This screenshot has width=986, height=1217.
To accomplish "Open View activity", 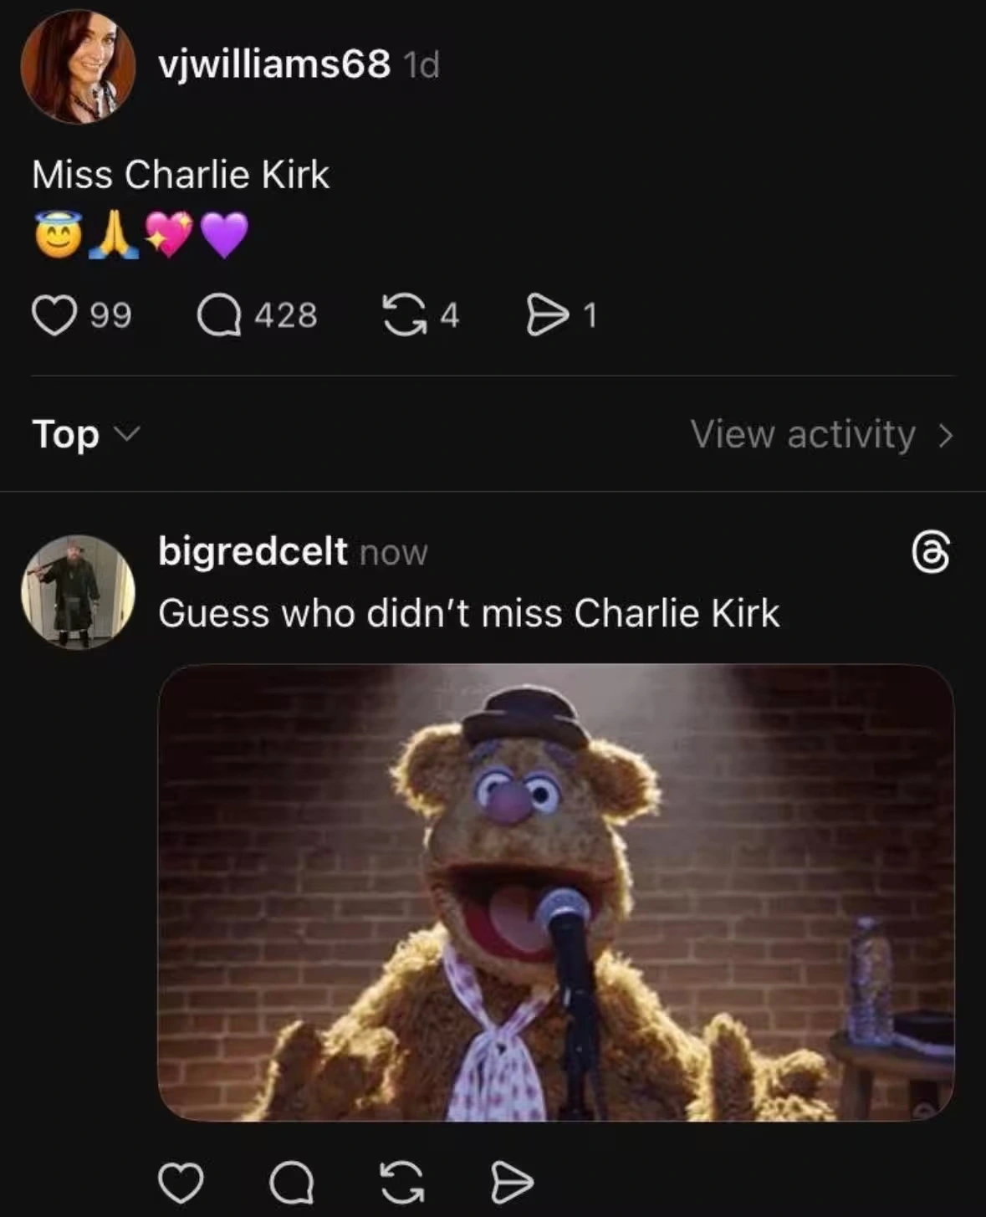I will click(803, 434).
